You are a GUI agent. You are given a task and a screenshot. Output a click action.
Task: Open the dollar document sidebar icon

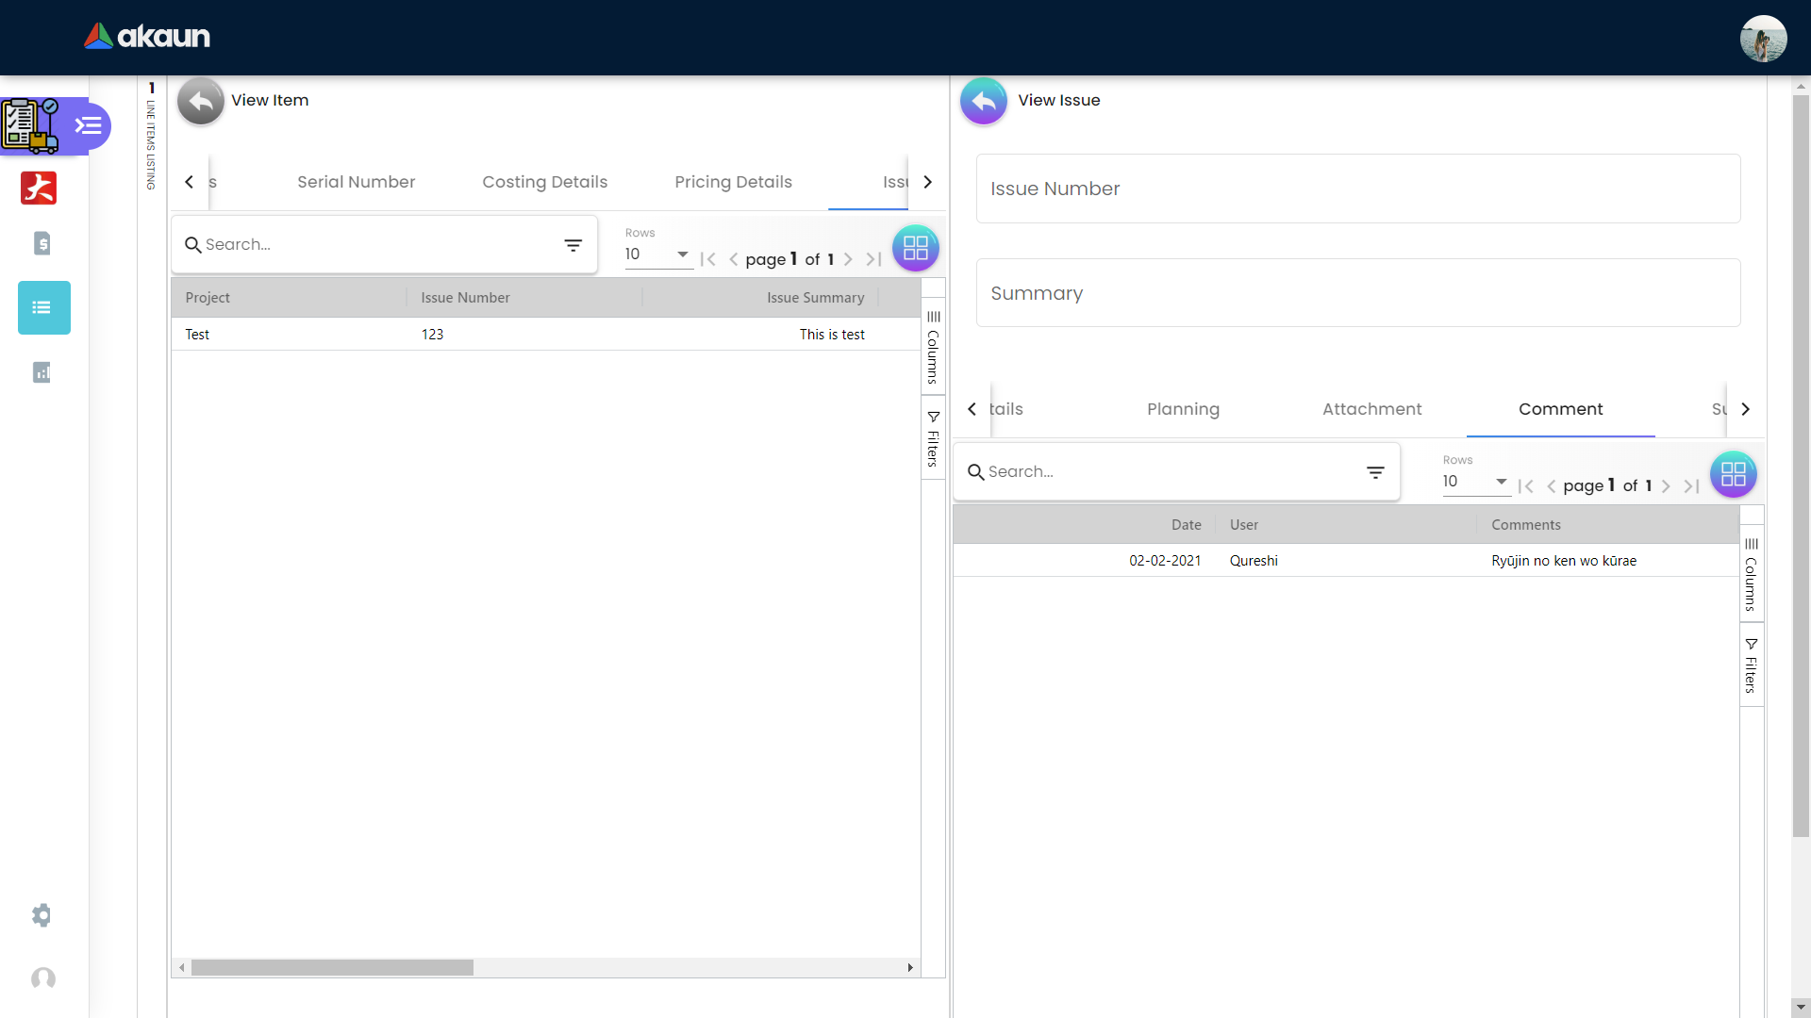pyautogui.click(x=42, y=244)
